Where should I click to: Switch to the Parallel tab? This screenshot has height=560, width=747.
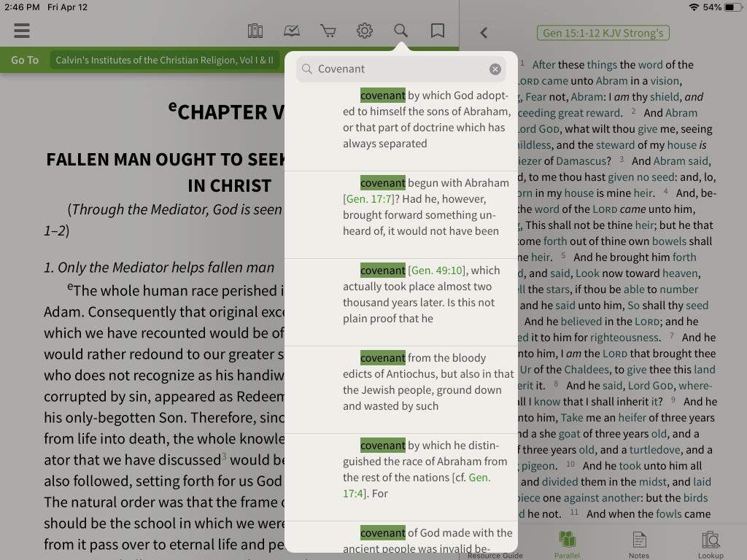(567, 545)
